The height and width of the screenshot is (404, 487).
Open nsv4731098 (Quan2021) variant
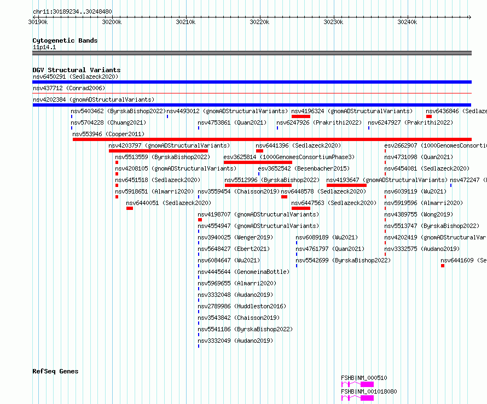(419, 157)
